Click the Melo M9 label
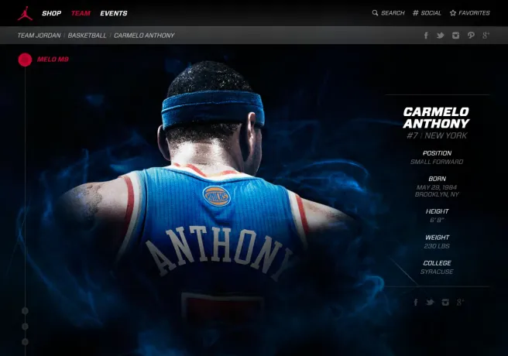Screen dimensions: 508x356 point(53,60)
